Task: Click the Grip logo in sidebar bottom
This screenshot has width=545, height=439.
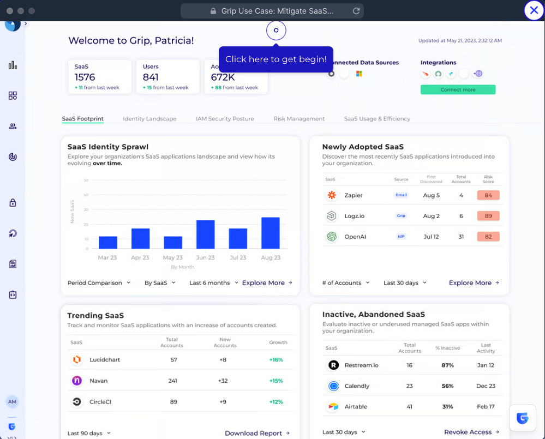Action: click(12, 426)
